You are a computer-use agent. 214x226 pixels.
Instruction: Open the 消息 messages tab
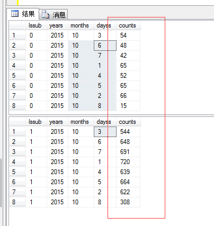click(x=53, y=14)
